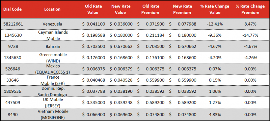Click the 0.00% premium change in Mexico row

(x=251, y=69)
